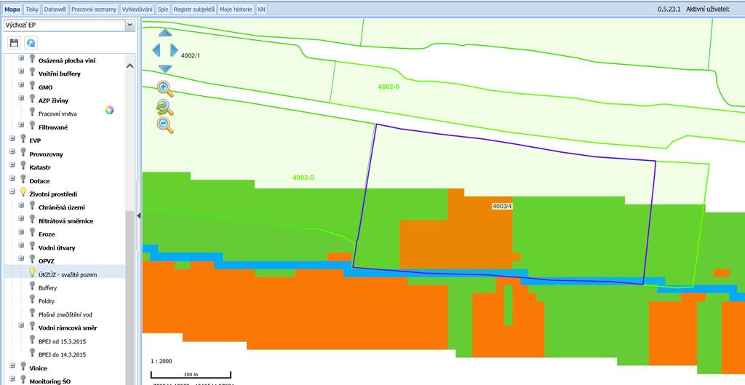Image resolution: width=745 pixels, height=385 pixels.
Task: Zoom out using the minus magnifier
Action: [165, 125]
